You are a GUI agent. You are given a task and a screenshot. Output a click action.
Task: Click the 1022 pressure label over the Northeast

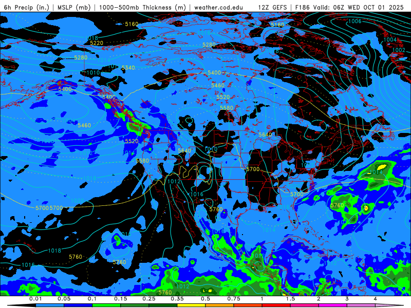click(x=307, y=165)
